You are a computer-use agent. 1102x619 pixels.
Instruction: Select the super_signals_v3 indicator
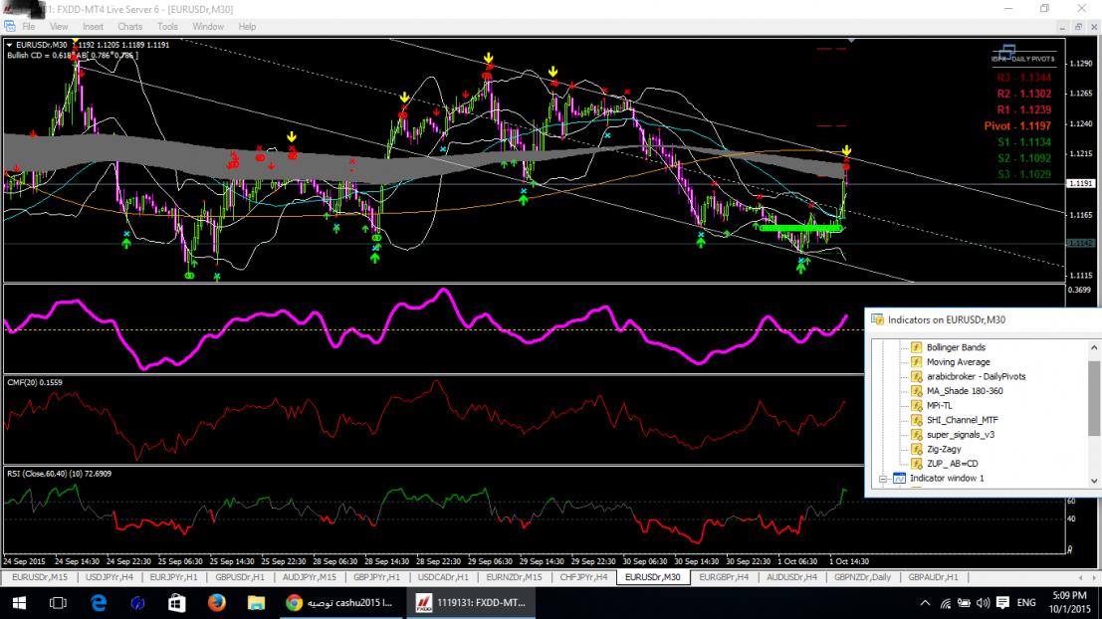coord(961,434)
